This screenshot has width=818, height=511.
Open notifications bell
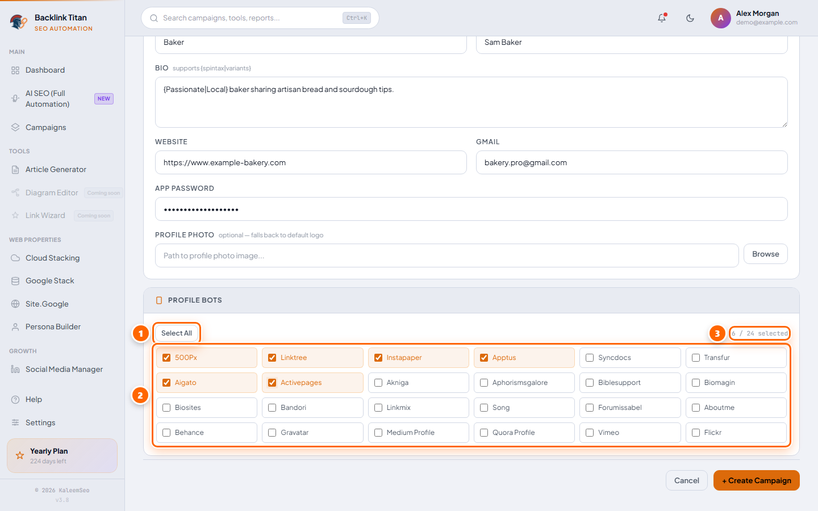pyautogui.click(x=662, y=18)
